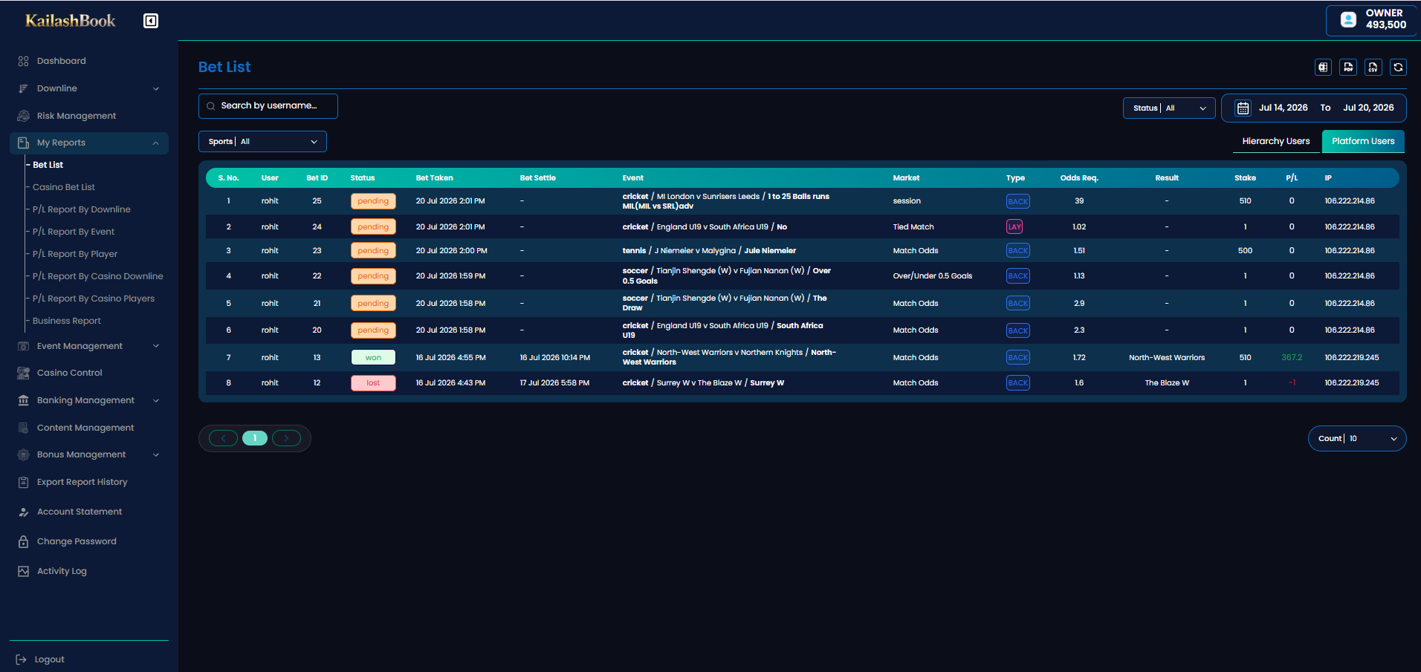
Task: Click pending badge for bet 25
Action: (373, 201)
